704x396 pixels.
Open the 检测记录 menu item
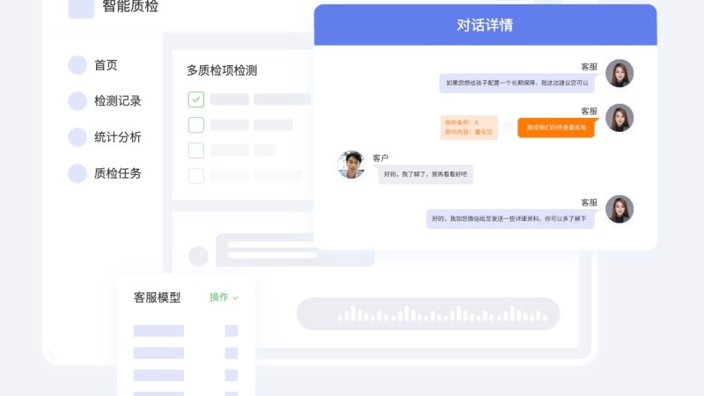(118, 101)
